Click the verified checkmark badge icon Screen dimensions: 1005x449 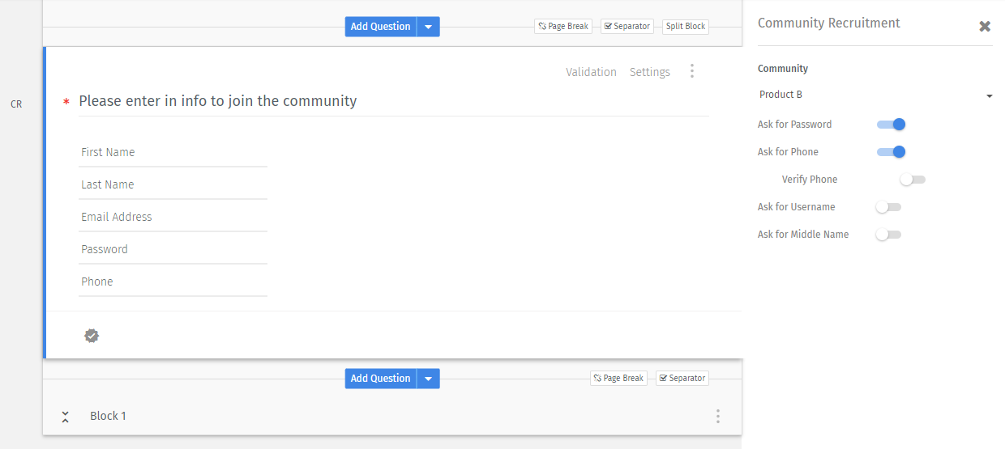point(92,336)
